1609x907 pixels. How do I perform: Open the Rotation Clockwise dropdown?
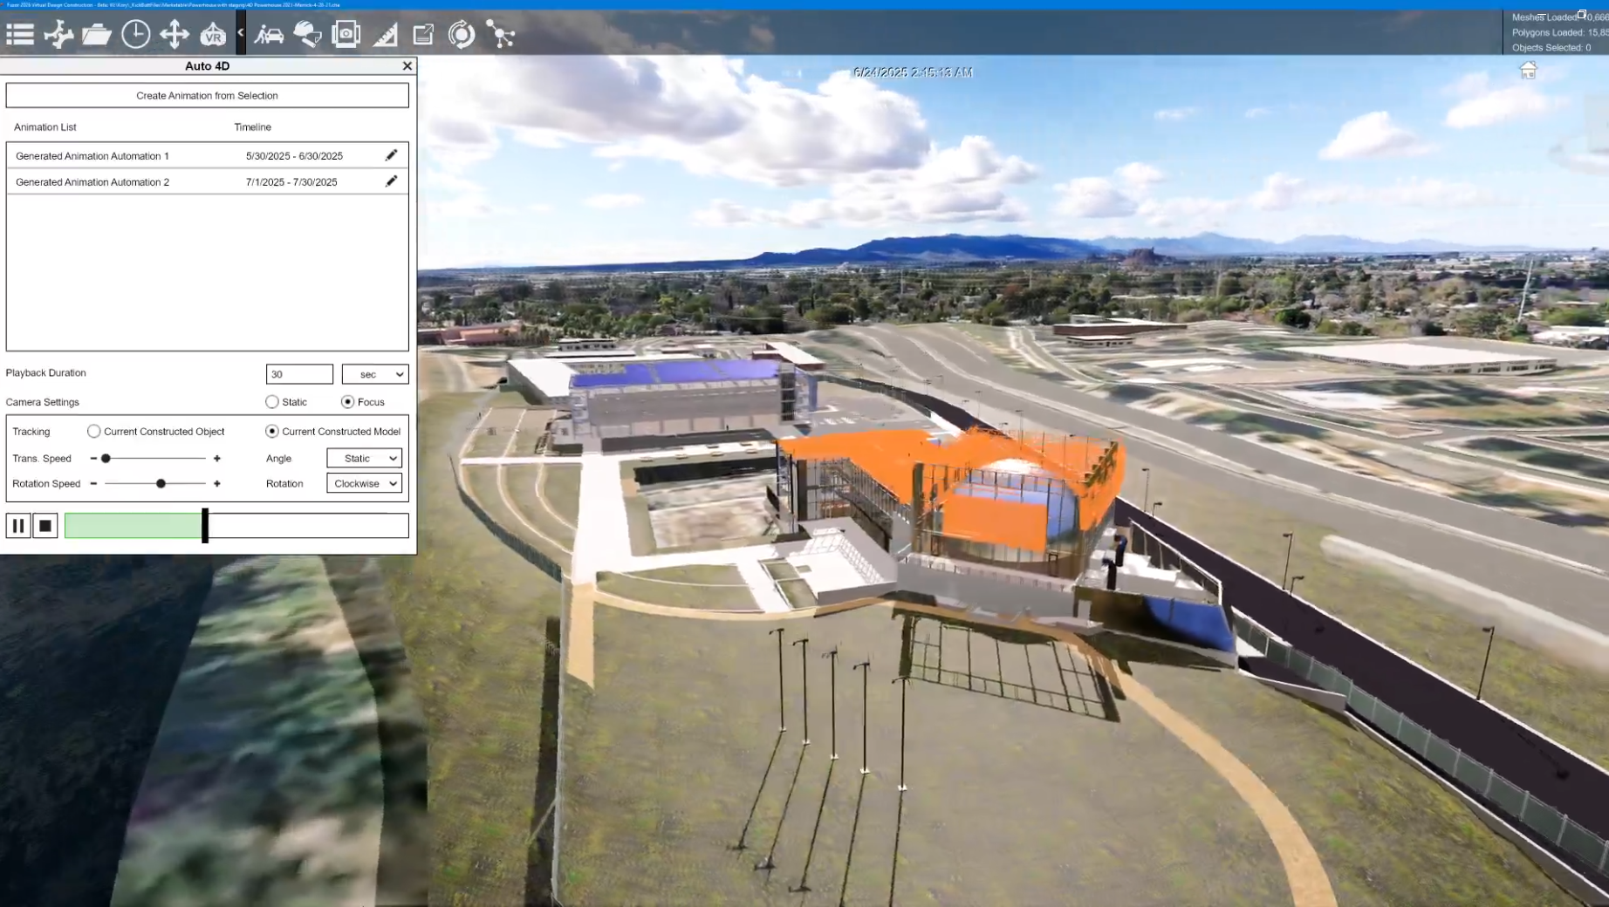pos(364,483)
